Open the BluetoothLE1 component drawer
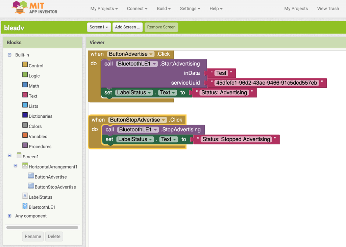346x247 pixels. click(x=42, y=207)
